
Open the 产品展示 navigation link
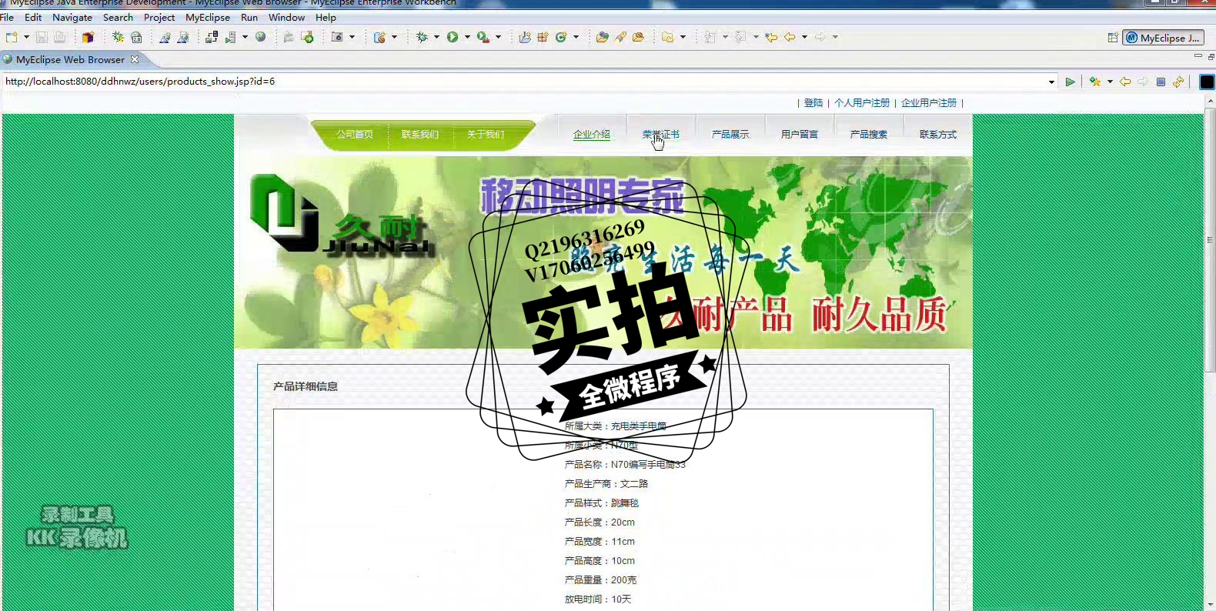730,134
